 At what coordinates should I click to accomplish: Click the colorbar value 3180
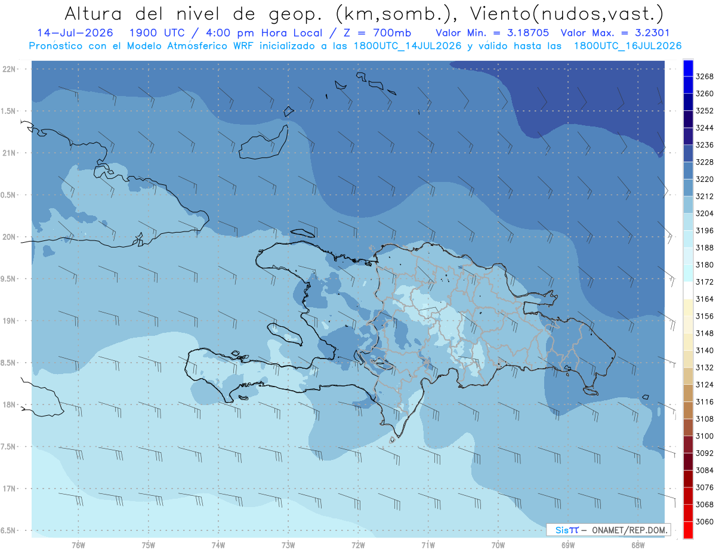click(705, 265)
